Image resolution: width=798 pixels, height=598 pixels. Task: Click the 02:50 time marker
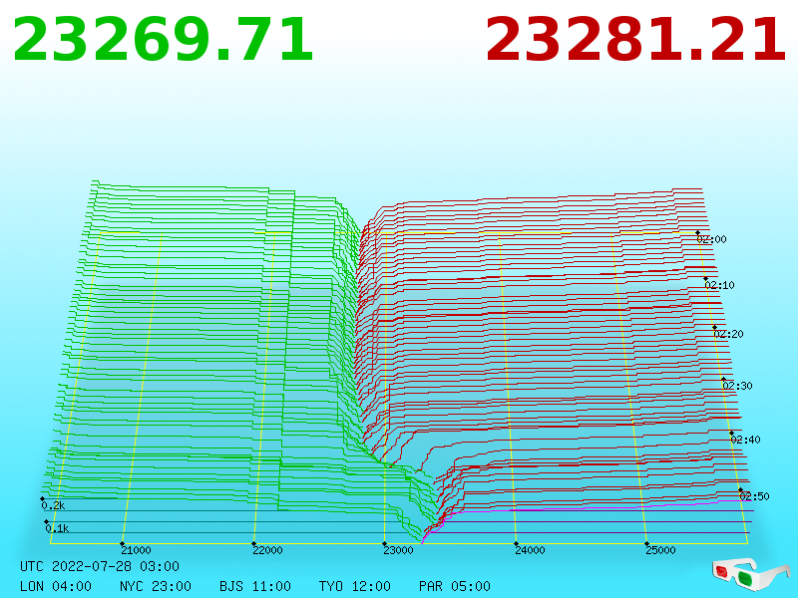click(x=754, y=496)
